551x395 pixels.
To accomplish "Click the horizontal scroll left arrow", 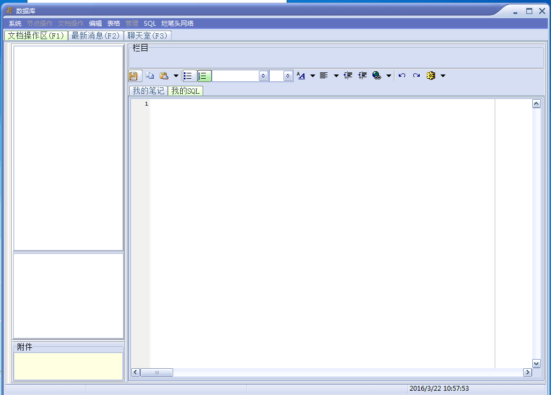I will 136,372.
